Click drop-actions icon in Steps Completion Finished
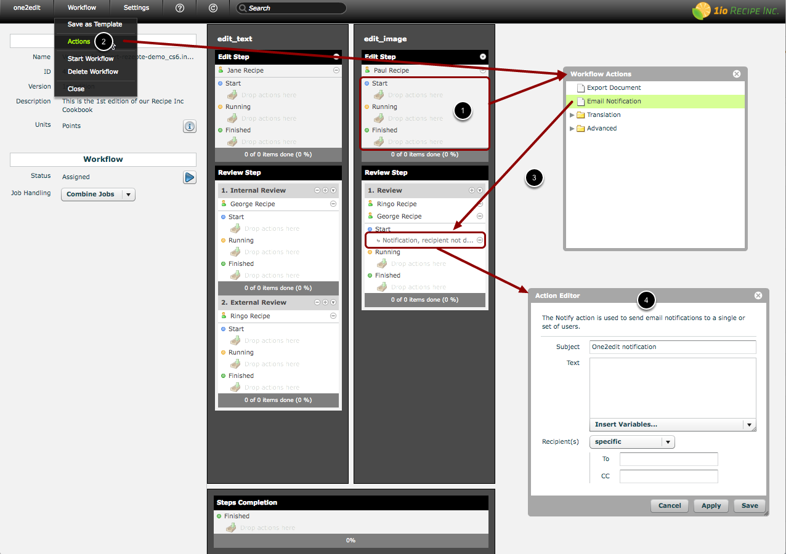This screenshot has height=554, width=786. pos(231,528)
